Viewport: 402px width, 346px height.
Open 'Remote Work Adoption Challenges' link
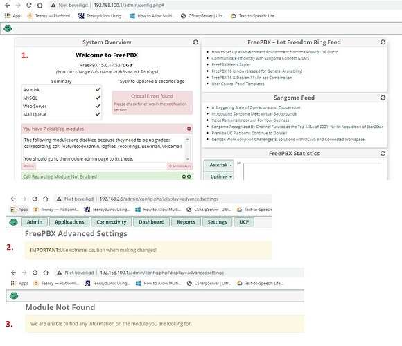coord(288,139)
